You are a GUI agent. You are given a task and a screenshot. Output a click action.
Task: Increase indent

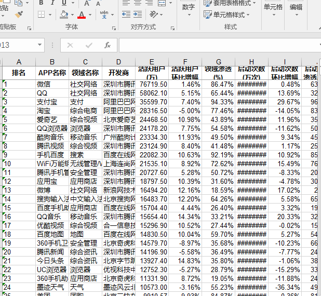coord(138,15)
